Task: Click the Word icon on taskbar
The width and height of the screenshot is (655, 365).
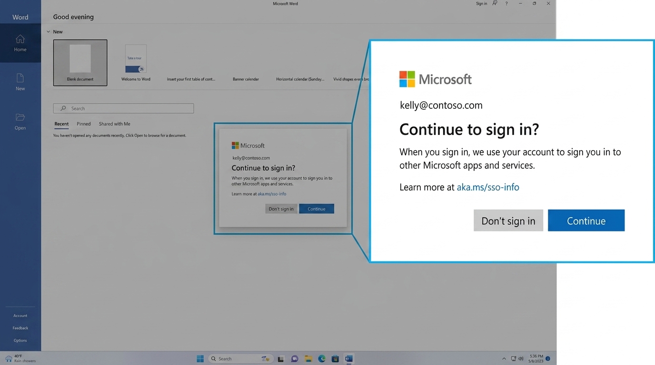Action: pos(349,359)
